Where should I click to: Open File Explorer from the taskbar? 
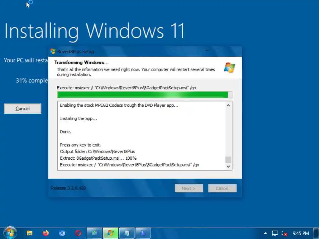[x=30, y=233]
